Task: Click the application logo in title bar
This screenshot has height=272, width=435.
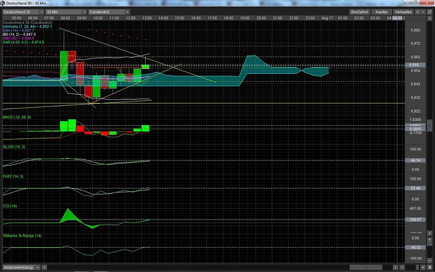Action: [x=3, y=3]
